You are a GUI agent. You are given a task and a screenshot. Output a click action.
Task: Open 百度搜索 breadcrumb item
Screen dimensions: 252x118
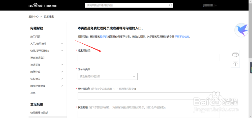49,17
